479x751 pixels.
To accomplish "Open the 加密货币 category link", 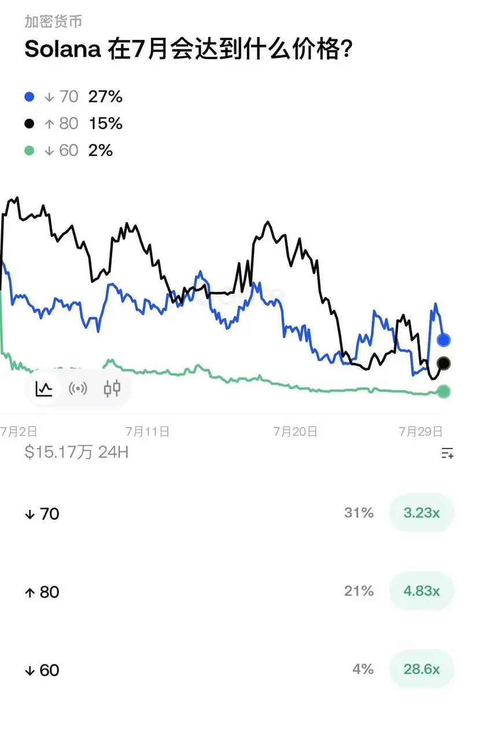I will pos(53,21).
